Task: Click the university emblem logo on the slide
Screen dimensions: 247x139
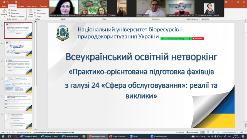Action: (x=63, y=33)
